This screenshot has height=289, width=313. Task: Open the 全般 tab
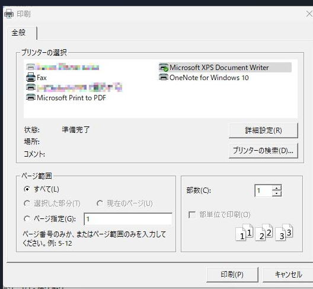pyautogui.click(x=18, y=33)
